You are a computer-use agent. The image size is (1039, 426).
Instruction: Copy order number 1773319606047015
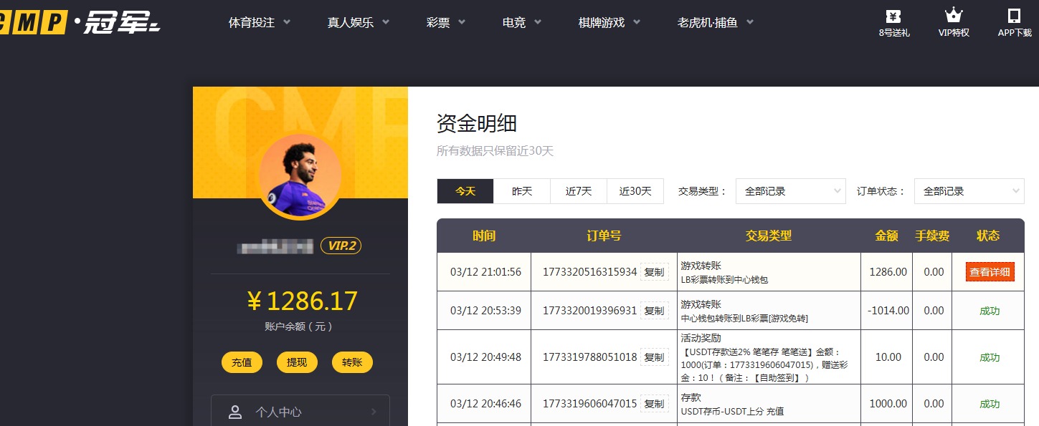[653, 403]
